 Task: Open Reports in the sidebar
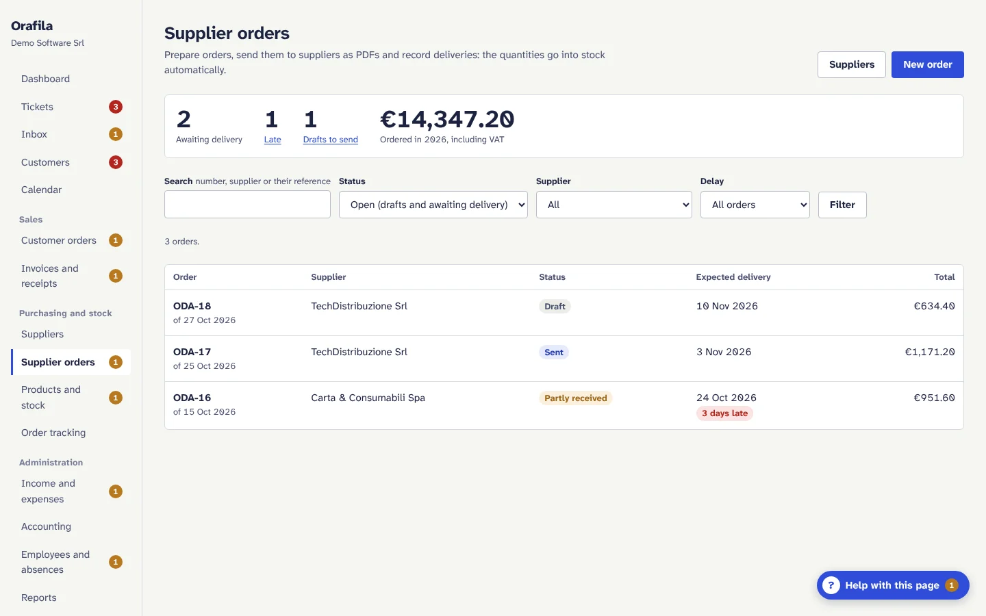click(71, 598)
